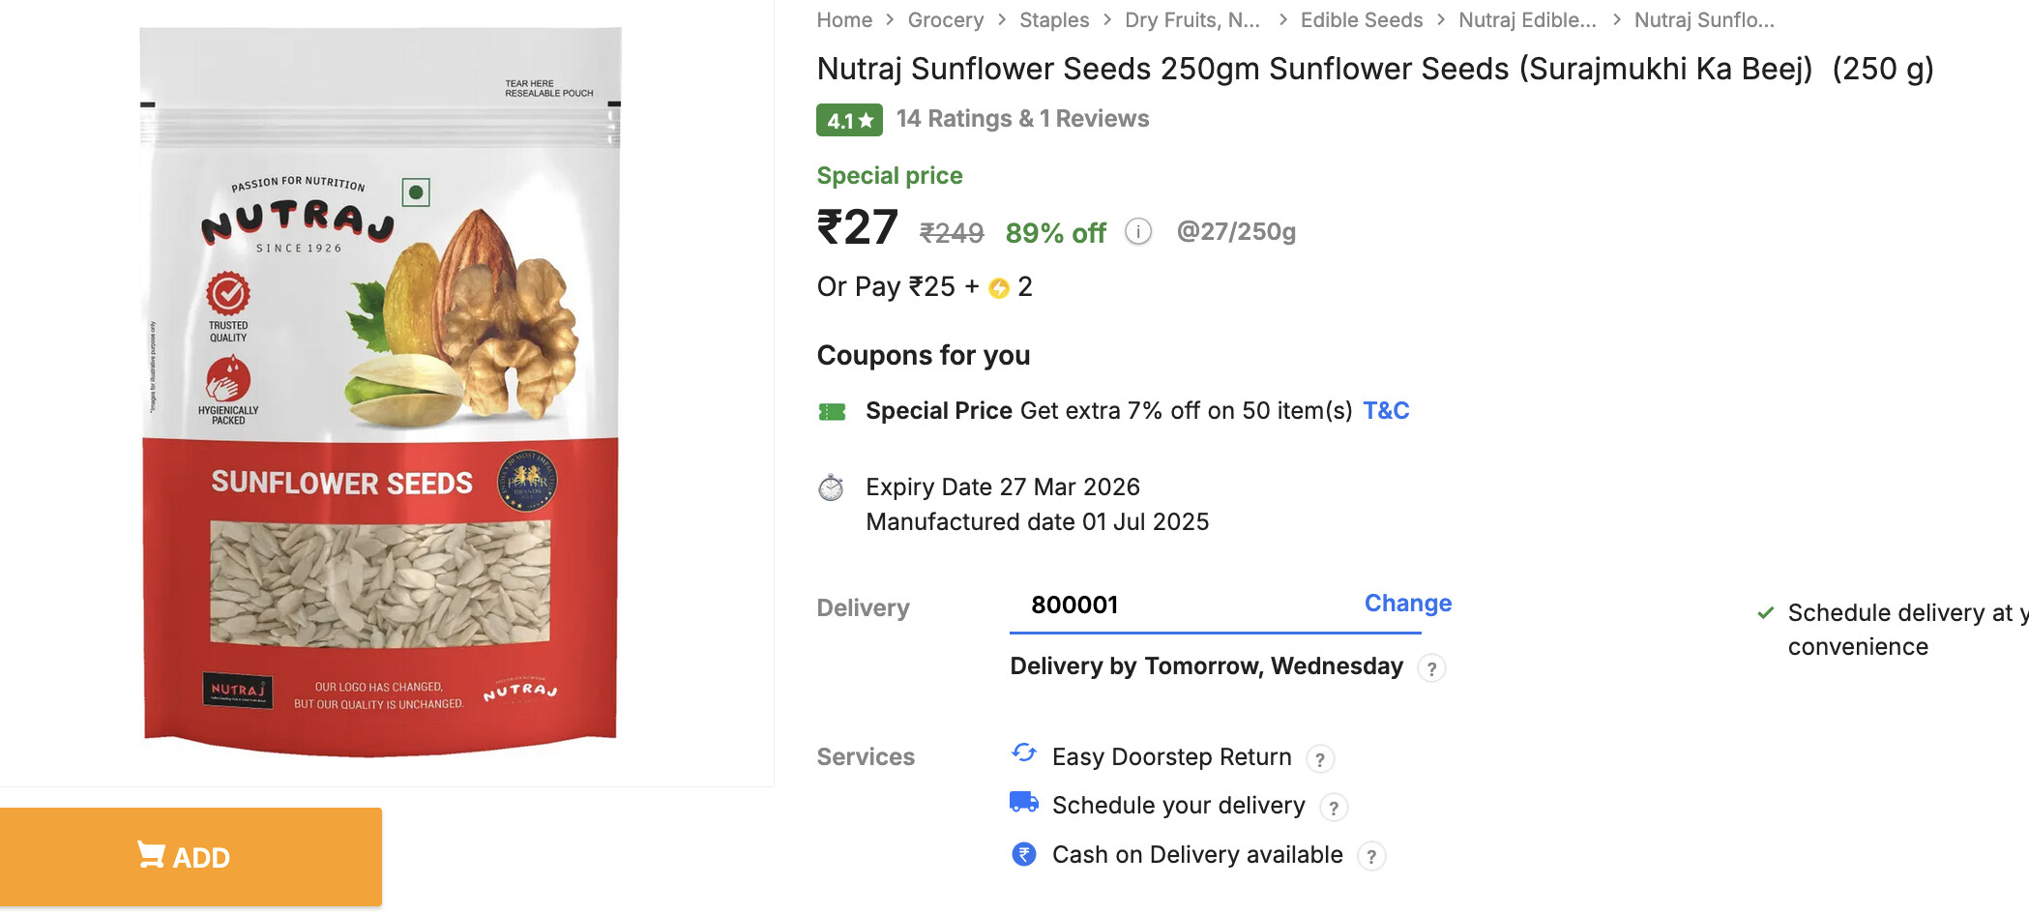Go to the Grocery breadcrumb
Viewport: 2029px width, 915px height.
click(945, 20)
